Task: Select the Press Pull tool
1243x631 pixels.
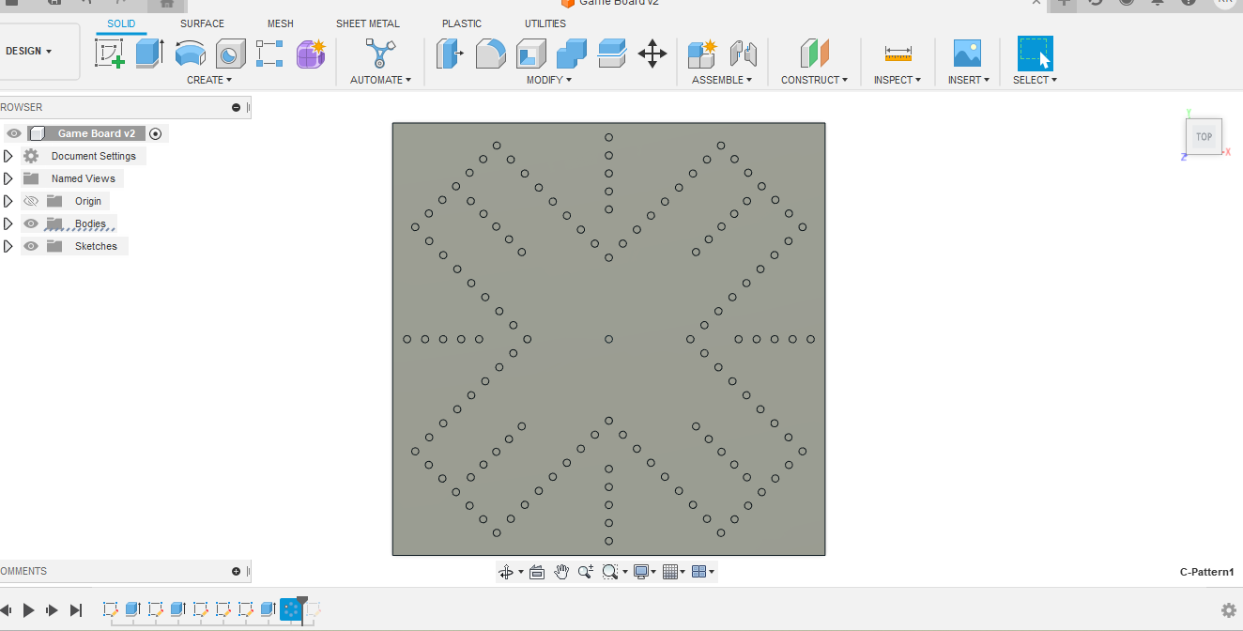Action: (450, 54)
